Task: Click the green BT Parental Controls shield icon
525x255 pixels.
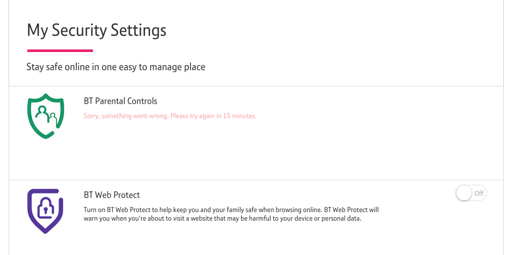Action: coord(45,116)
